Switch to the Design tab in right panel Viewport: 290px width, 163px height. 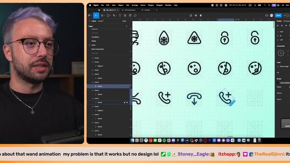(279, 21)
